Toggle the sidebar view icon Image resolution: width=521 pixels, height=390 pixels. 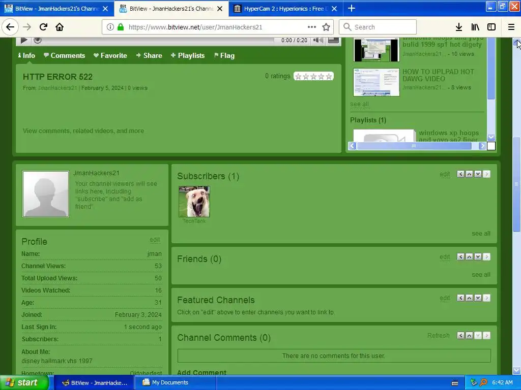click(x=491, y=27)
